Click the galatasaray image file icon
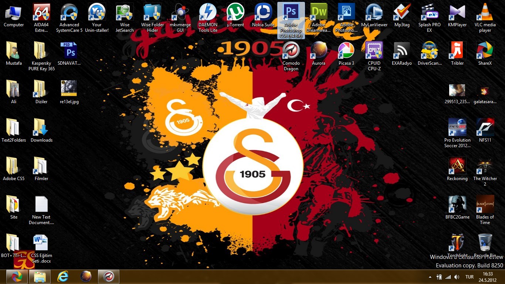The width and height of the screenshot is (505, 284). tap(485, 95)
